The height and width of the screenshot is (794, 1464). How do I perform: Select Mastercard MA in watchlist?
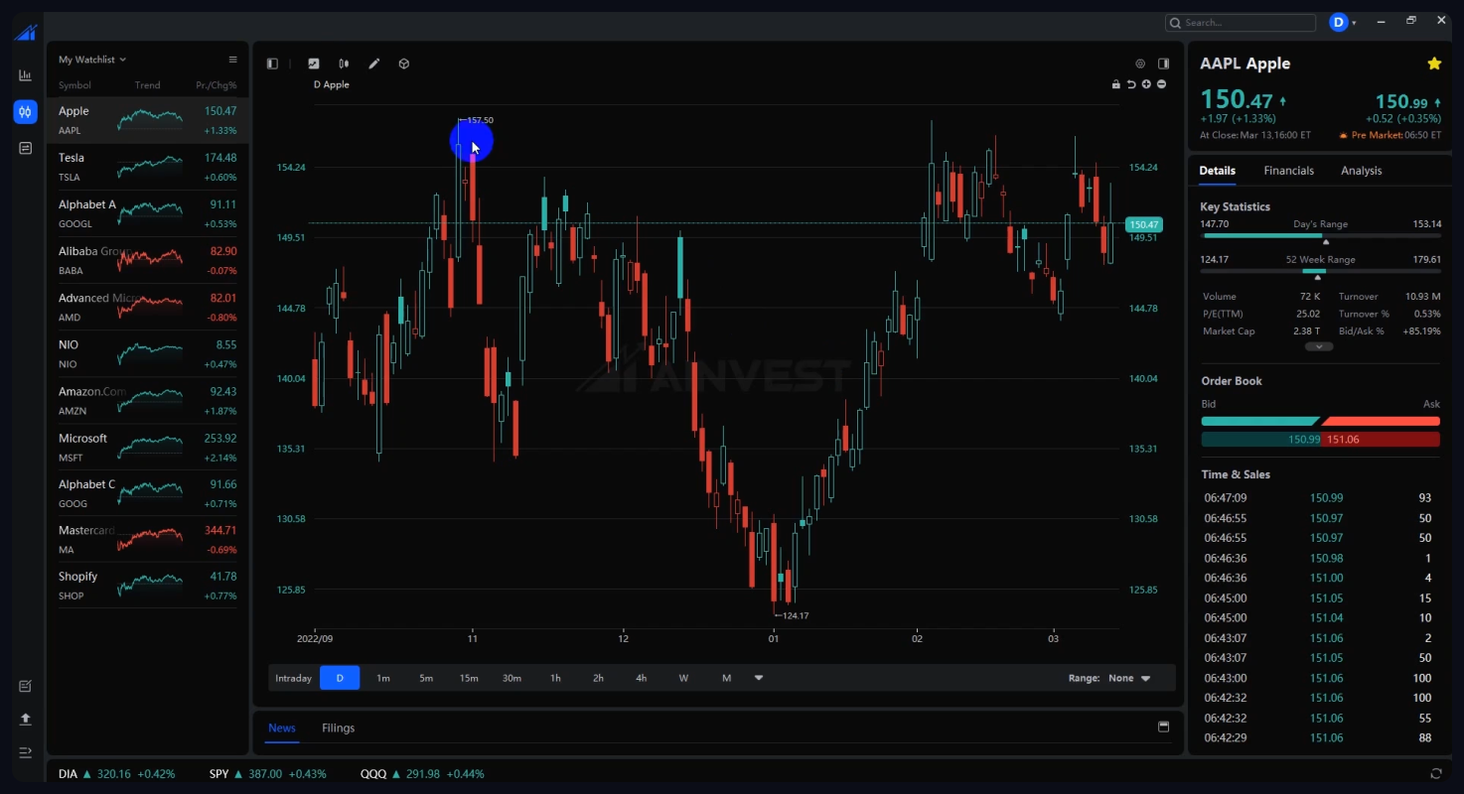(x=148, y=539)
